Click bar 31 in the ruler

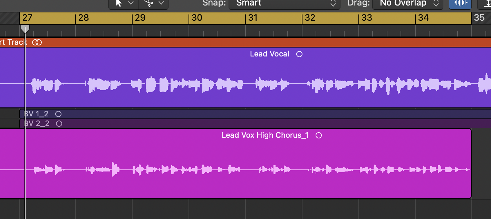(253, 18)
